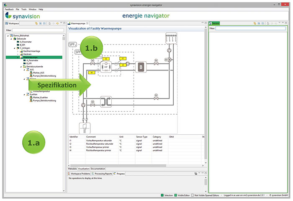This screenshot has width=293, height=201.
Task: Click the geothermal probe symbol below diagram
Action: tap(85, 128)
